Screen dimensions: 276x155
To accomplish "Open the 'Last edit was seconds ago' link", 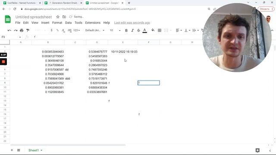I will point(132,23).
